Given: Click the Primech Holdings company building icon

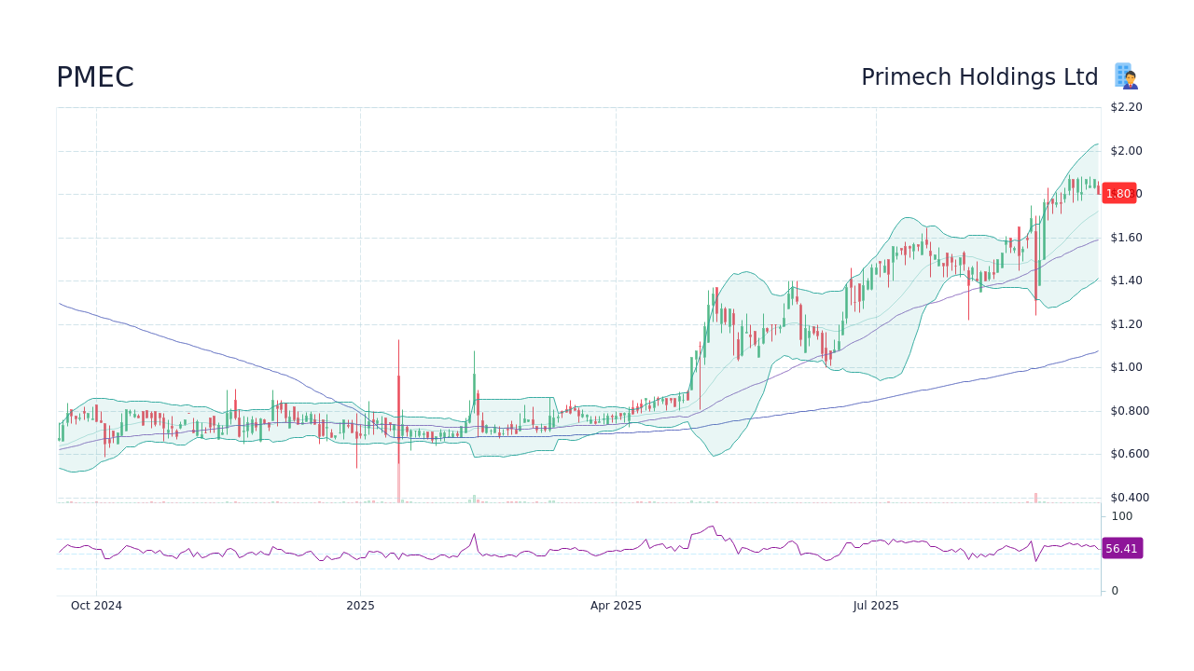Looking at the screenshot, I should pos(1124,75).
